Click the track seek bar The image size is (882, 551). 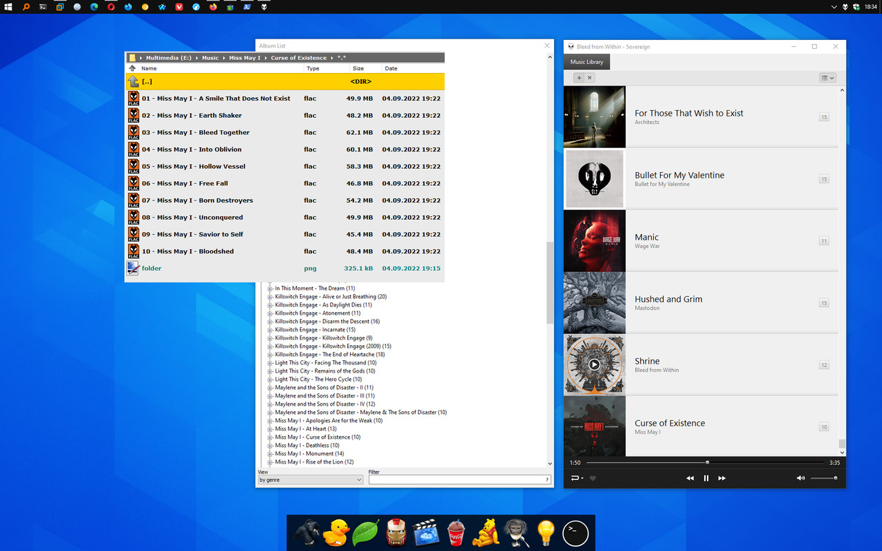[705, 462]
